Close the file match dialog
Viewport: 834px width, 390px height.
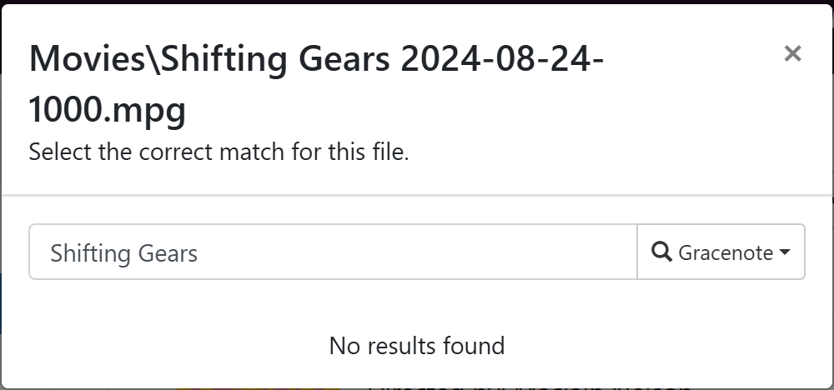pos(792,54)
